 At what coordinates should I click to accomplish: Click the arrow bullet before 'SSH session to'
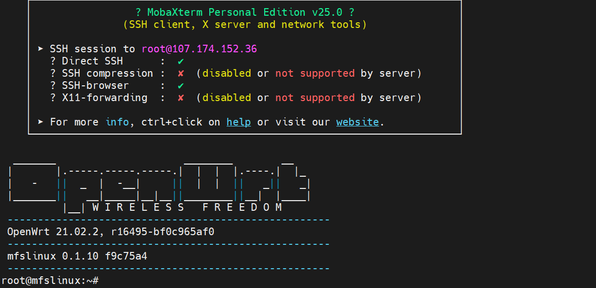click(41, 49)
